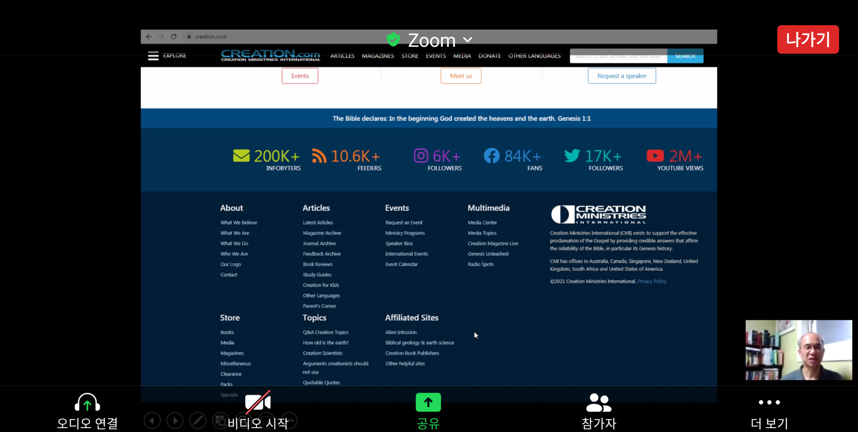Open the Magazine Archive link
The image size is (858, 432).
point(322,233)
